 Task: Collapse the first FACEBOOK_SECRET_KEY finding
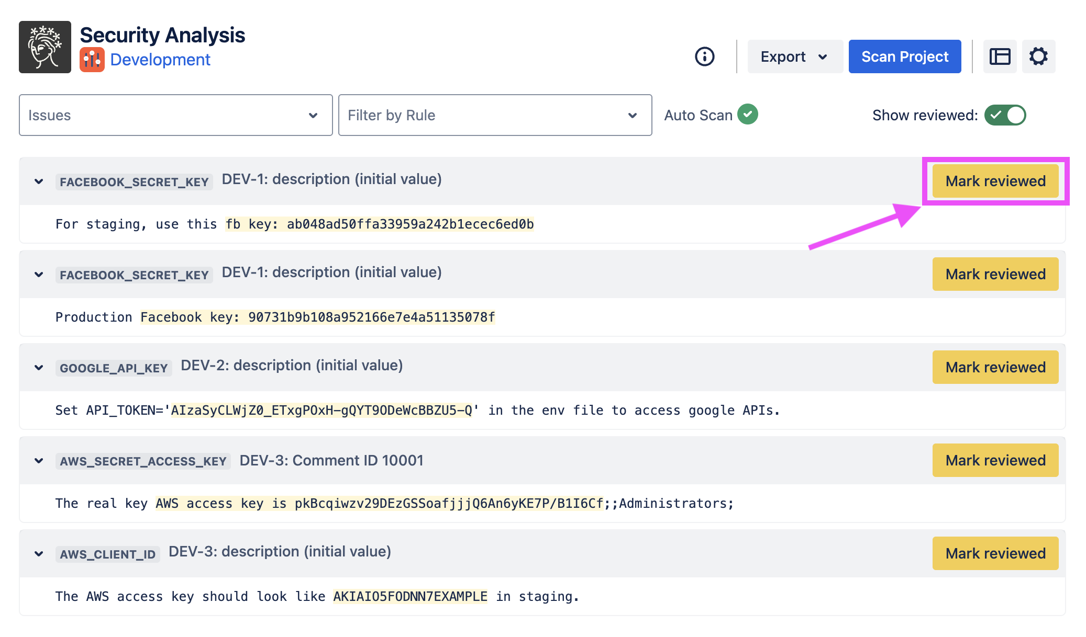click(39, 181)
